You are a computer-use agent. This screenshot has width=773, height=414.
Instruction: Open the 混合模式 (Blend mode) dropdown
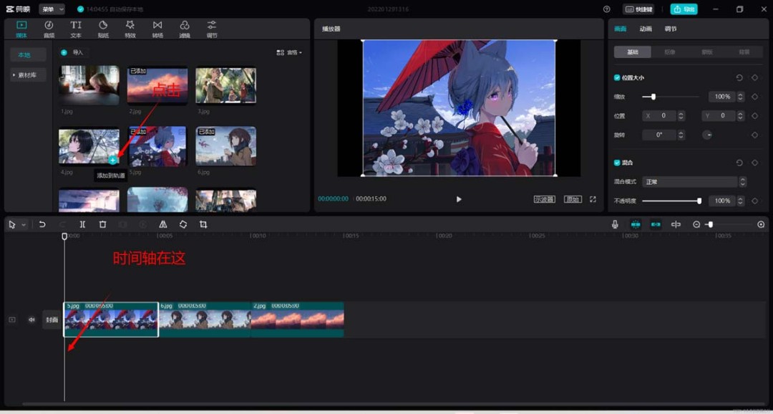tap(689, 181)
